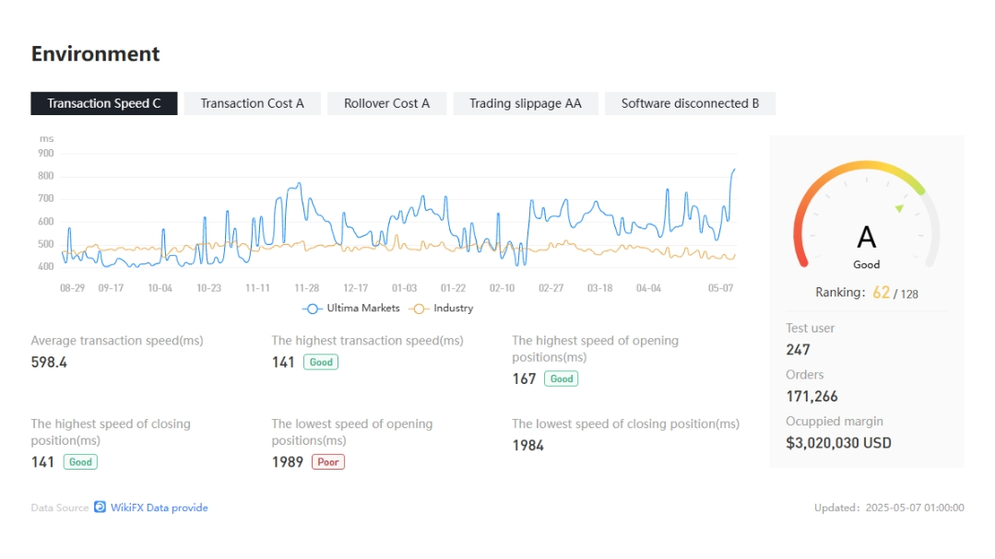
Task: Click the Test user value 247
Action: 798,350
